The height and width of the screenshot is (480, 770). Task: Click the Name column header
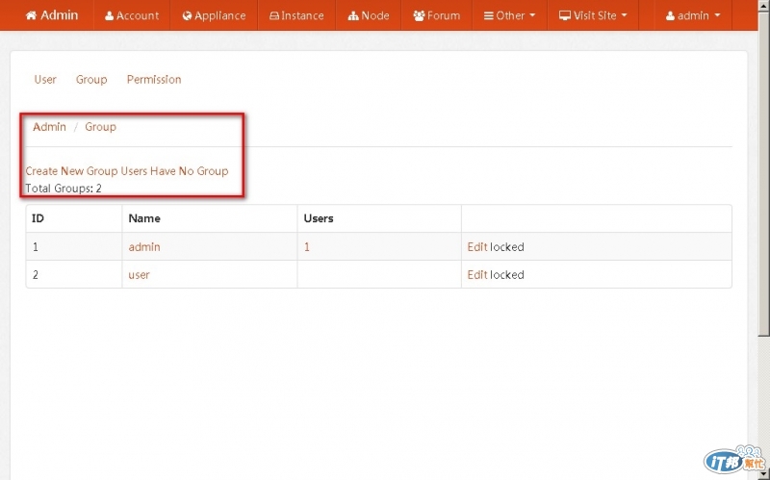[x=144, y=218]
